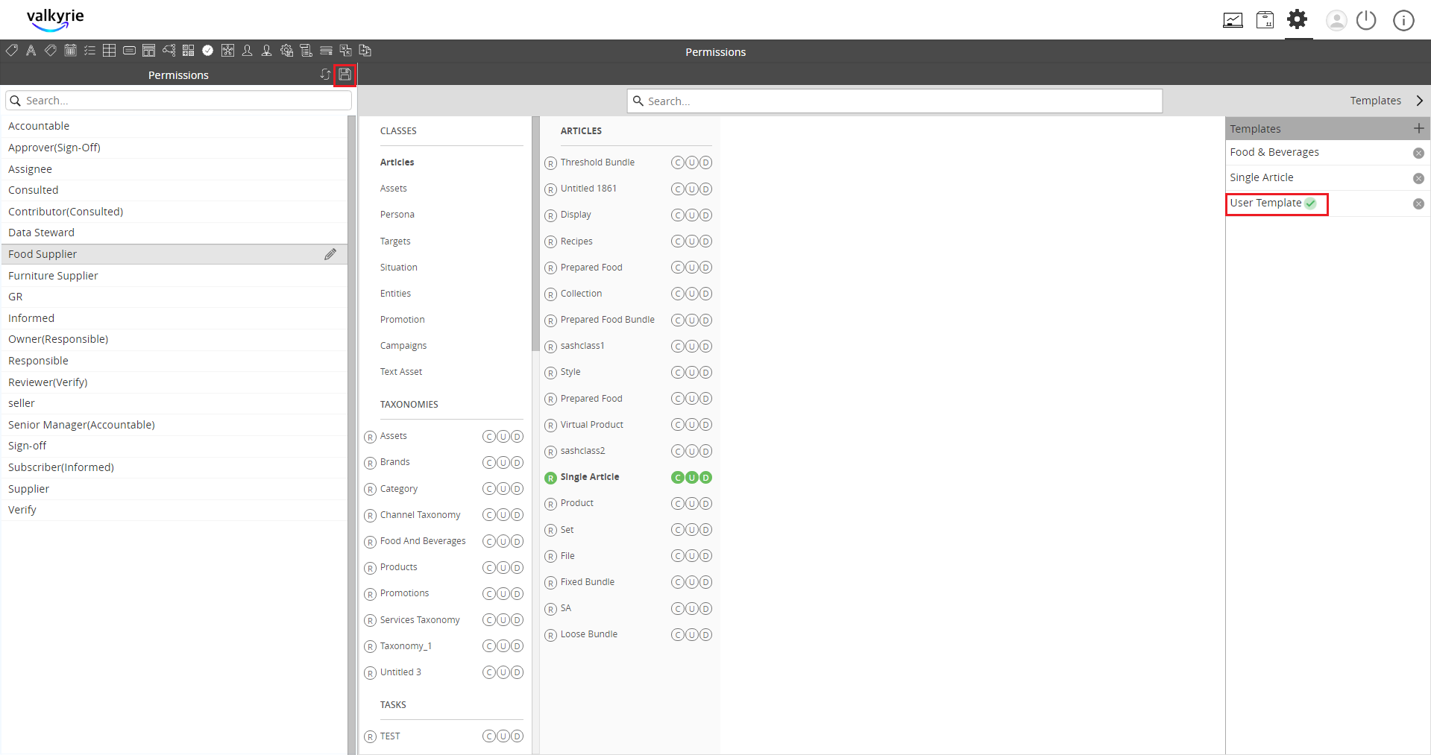Toggle Update permission for Collection
The height and width of the screenshot is (755, 1431).
692,294
